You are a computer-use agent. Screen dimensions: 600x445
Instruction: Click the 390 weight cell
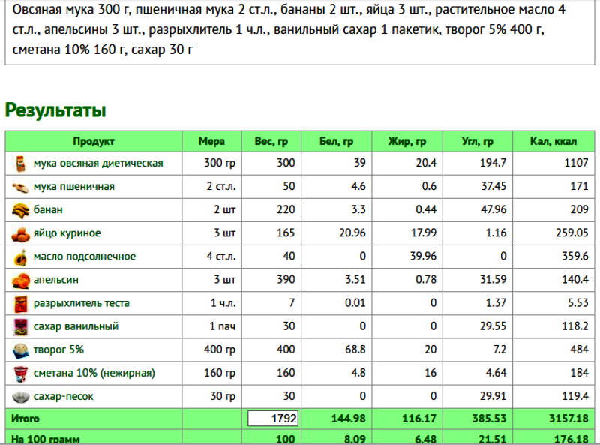click(x=271, y=280)
